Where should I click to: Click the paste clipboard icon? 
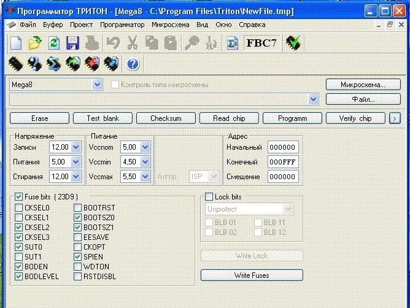171,43
